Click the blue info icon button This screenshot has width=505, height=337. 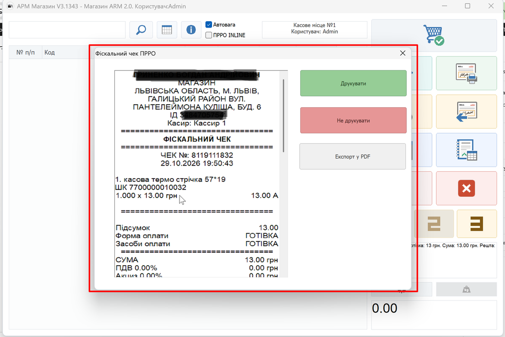tap(191, 30)
